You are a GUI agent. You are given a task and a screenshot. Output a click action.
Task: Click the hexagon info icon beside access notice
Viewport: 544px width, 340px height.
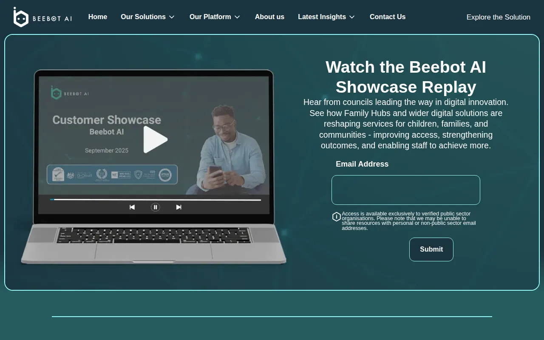337,217
